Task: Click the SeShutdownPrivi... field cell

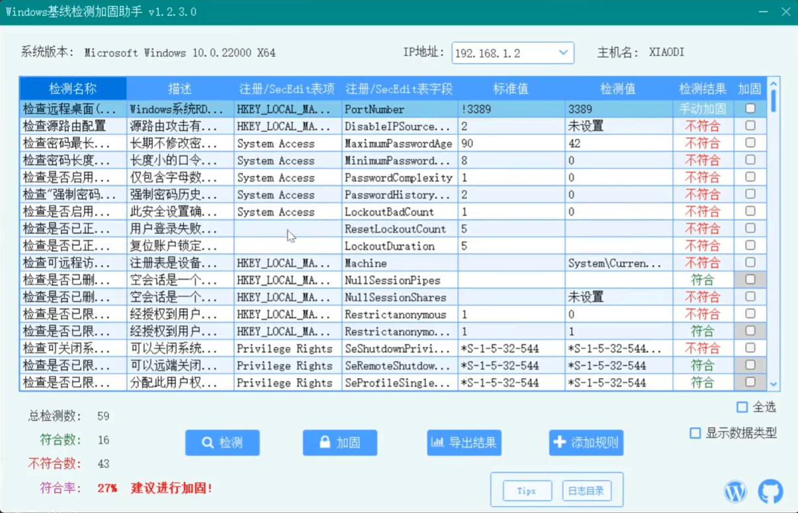Action: (x=400, y=349)
